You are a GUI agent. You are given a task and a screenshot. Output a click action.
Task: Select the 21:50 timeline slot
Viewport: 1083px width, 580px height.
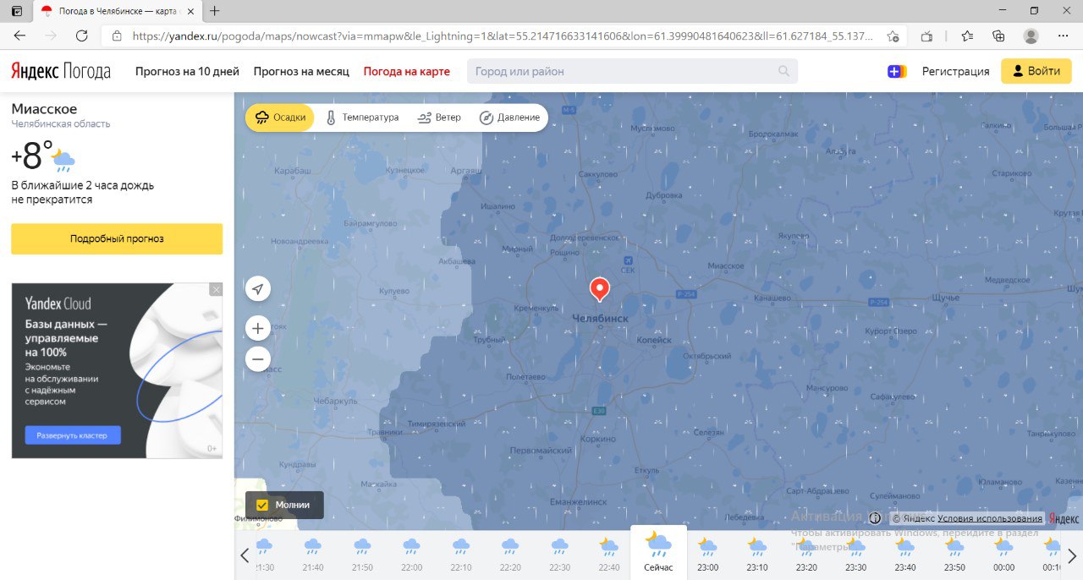pyautogui.click(x=362, y=555)
